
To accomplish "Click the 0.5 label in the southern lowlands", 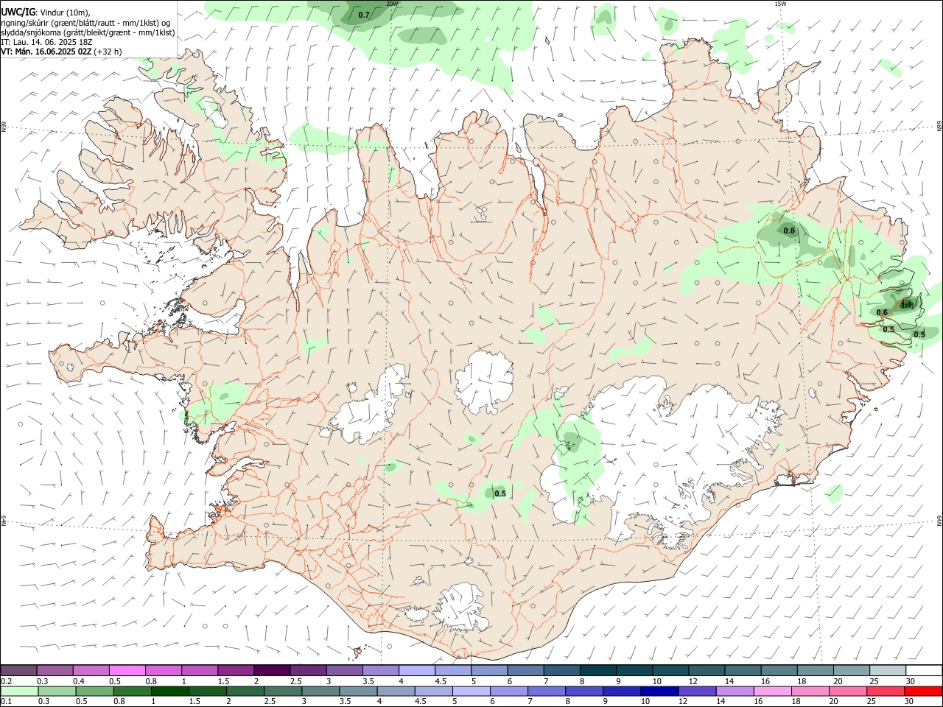I will click(x=500, y=493).
